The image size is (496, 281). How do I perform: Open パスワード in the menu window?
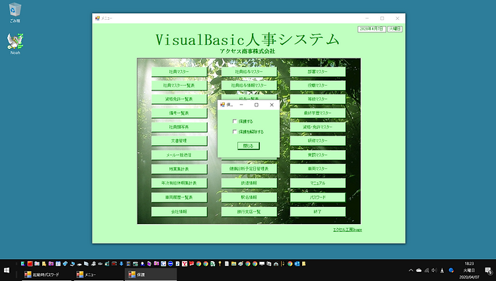pyautogui.click(x=317, y=197)
